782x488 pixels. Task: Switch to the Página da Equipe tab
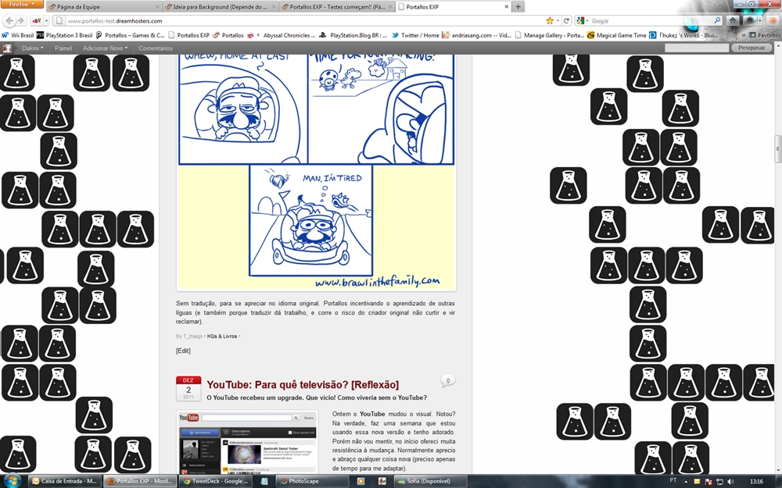pyautogui.click(x=104, y=7)
